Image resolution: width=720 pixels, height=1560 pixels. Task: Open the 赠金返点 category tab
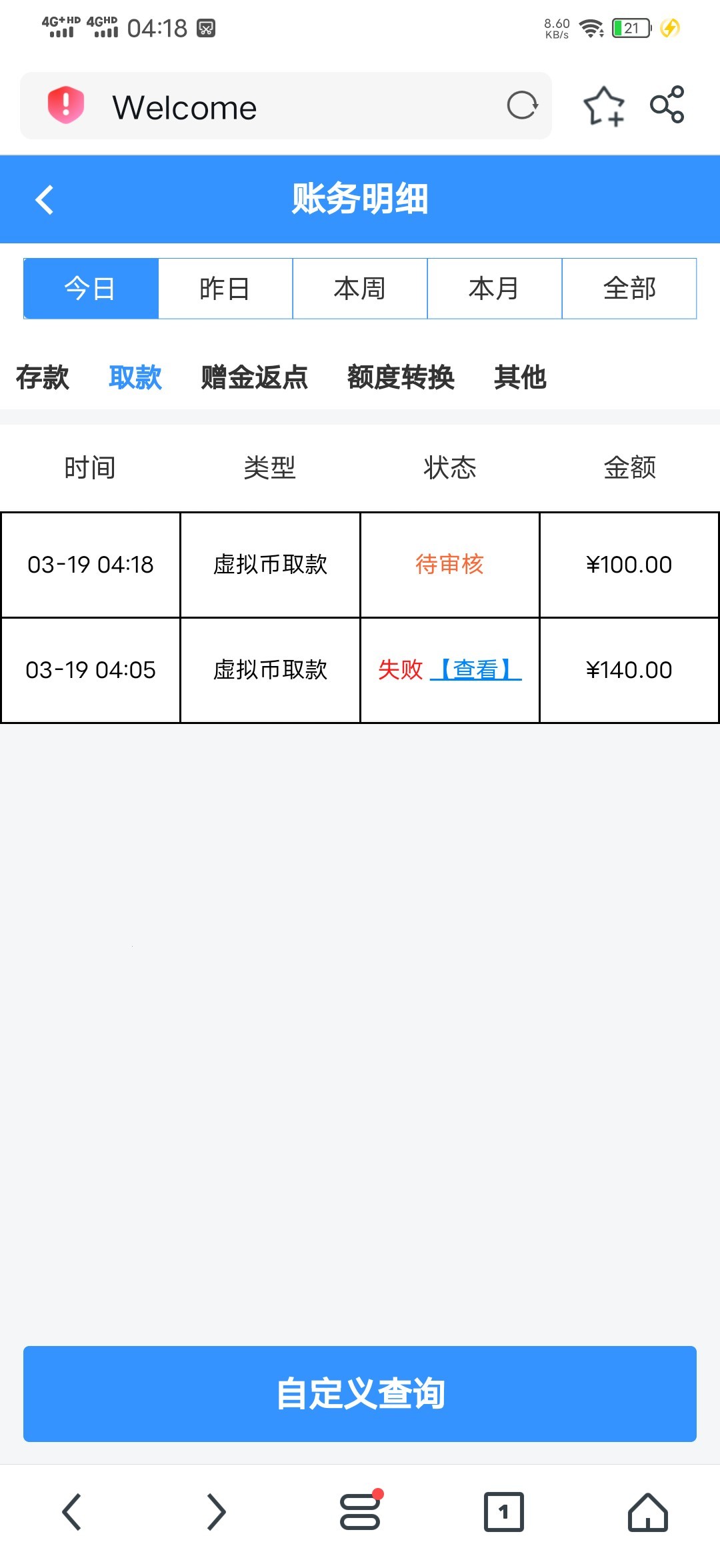(x=255, y=377)
